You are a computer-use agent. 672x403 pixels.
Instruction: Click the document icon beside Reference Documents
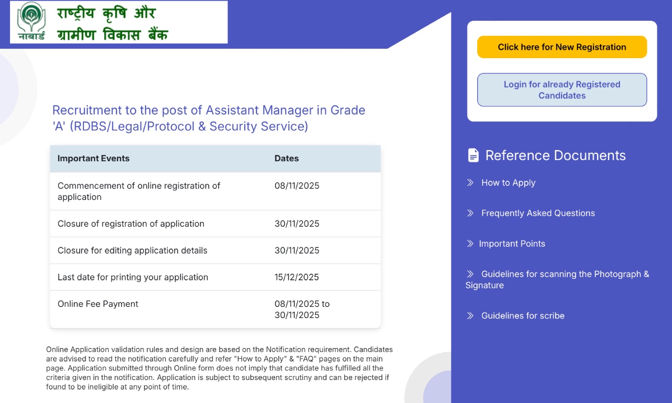[x=473, y=154]
